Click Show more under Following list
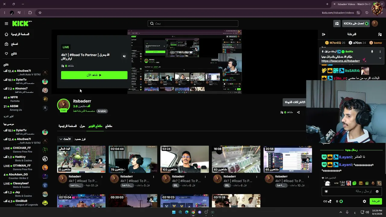Viewport: 386px width, 217px height. tap(8, 116)
